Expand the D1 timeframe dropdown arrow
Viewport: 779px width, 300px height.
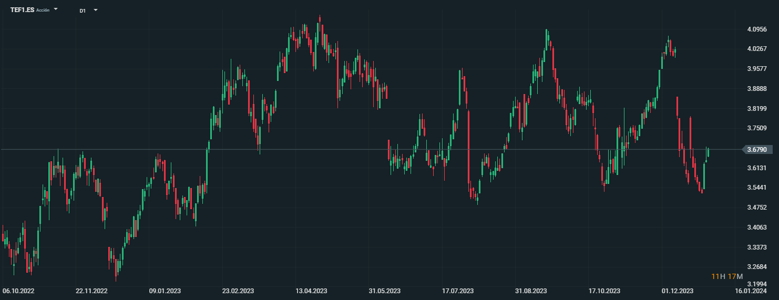tap(95, 10)
